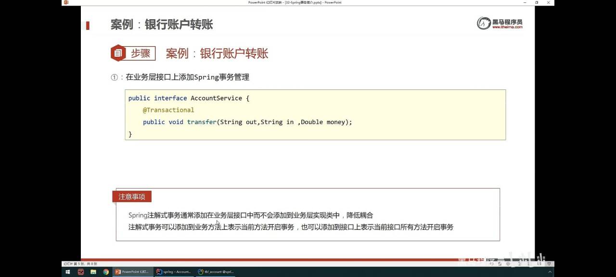
Task: Click the closing brace line in code box
Action: [130, 134]
